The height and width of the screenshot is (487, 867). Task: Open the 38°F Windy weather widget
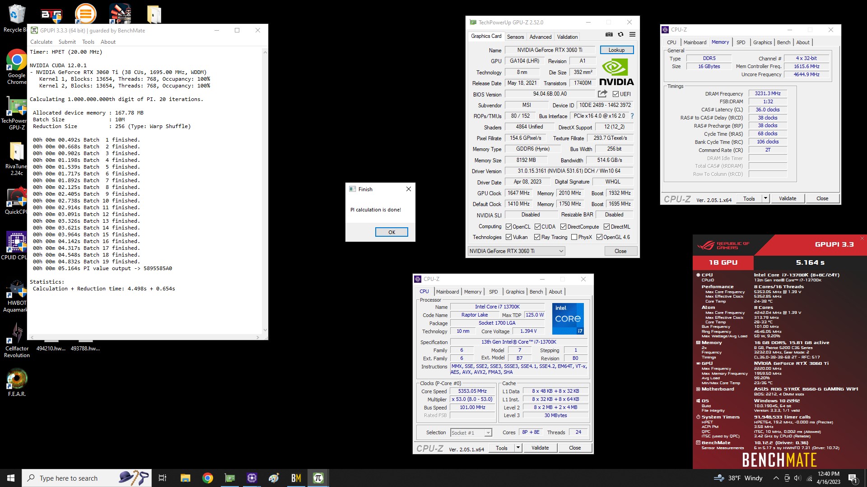738,478
